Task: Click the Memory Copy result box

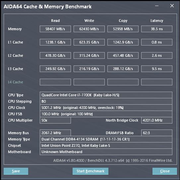Action: click(x=123, y=29)
